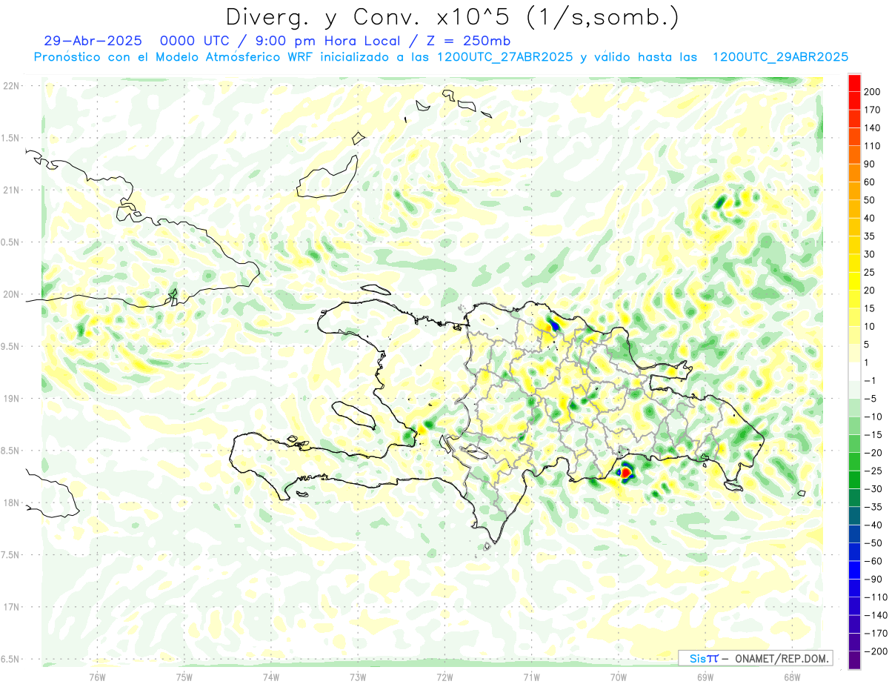Click the positive 170 scale label

pos(872,110)
